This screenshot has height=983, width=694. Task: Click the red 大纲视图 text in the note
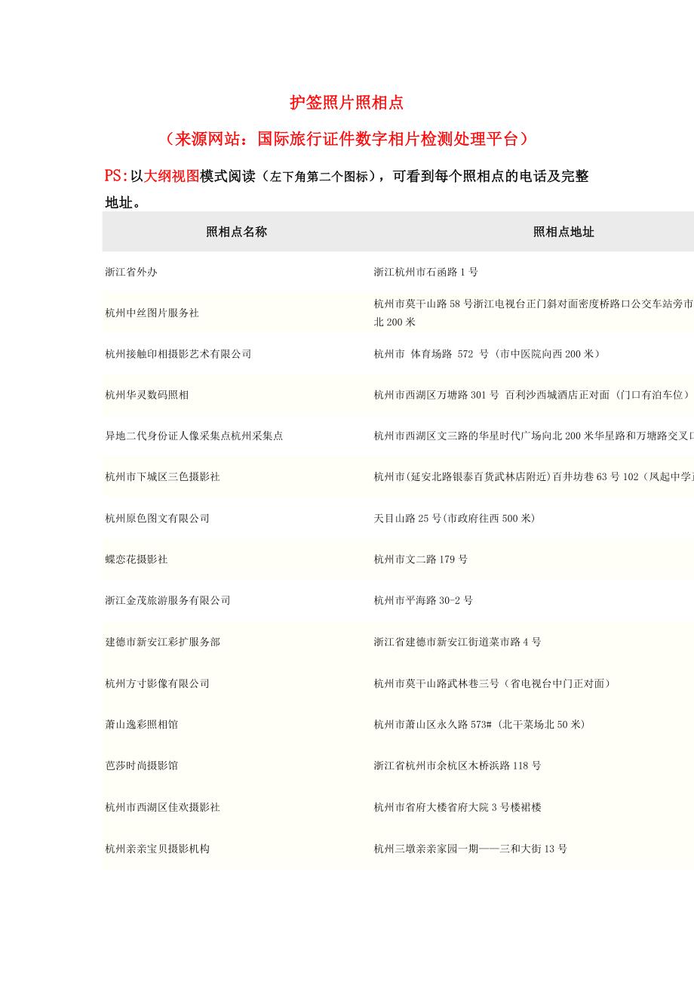(172, 177)
